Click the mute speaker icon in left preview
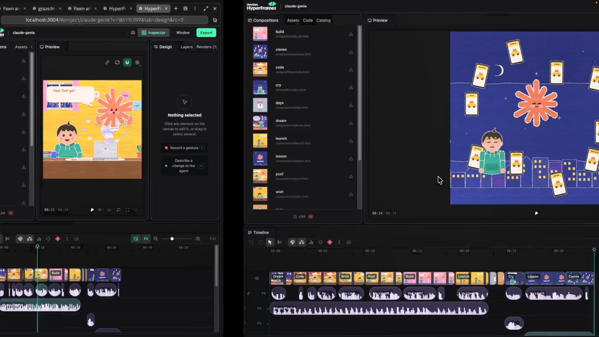This screenshot has height=337, width=599. coord(100,210)
